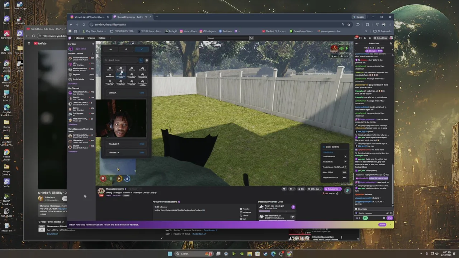Switch to Wroyals World Wonder tab
This screenshot has height=258, width=459.
[x=90, y=17]
